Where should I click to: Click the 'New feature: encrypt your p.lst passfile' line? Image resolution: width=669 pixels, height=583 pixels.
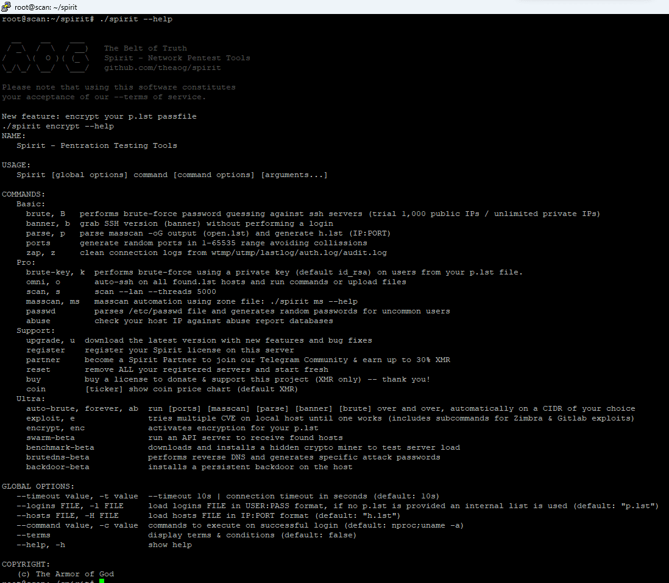point(99,116)
